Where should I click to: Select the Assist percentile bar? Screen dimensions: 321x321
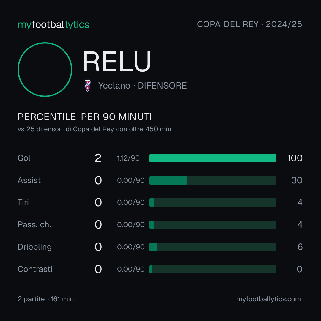click(213, 180)
